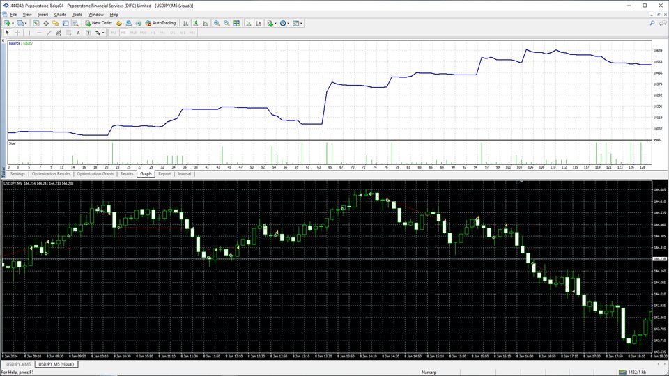Toggle the Market Watch window
The height and width of the screenshot is (376, 669).
36,23
